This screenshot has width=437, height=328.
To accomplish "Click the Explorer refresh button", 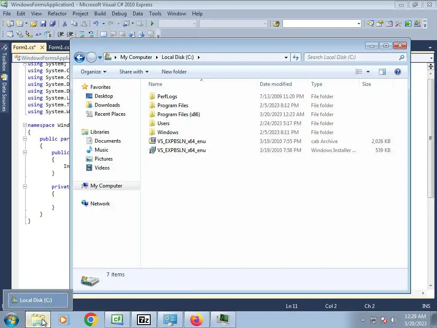I will [296, 58].
